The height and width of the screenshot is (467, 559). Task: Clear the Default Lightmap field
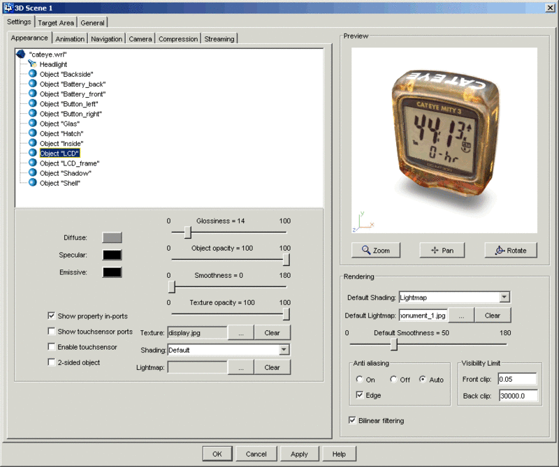493,316
